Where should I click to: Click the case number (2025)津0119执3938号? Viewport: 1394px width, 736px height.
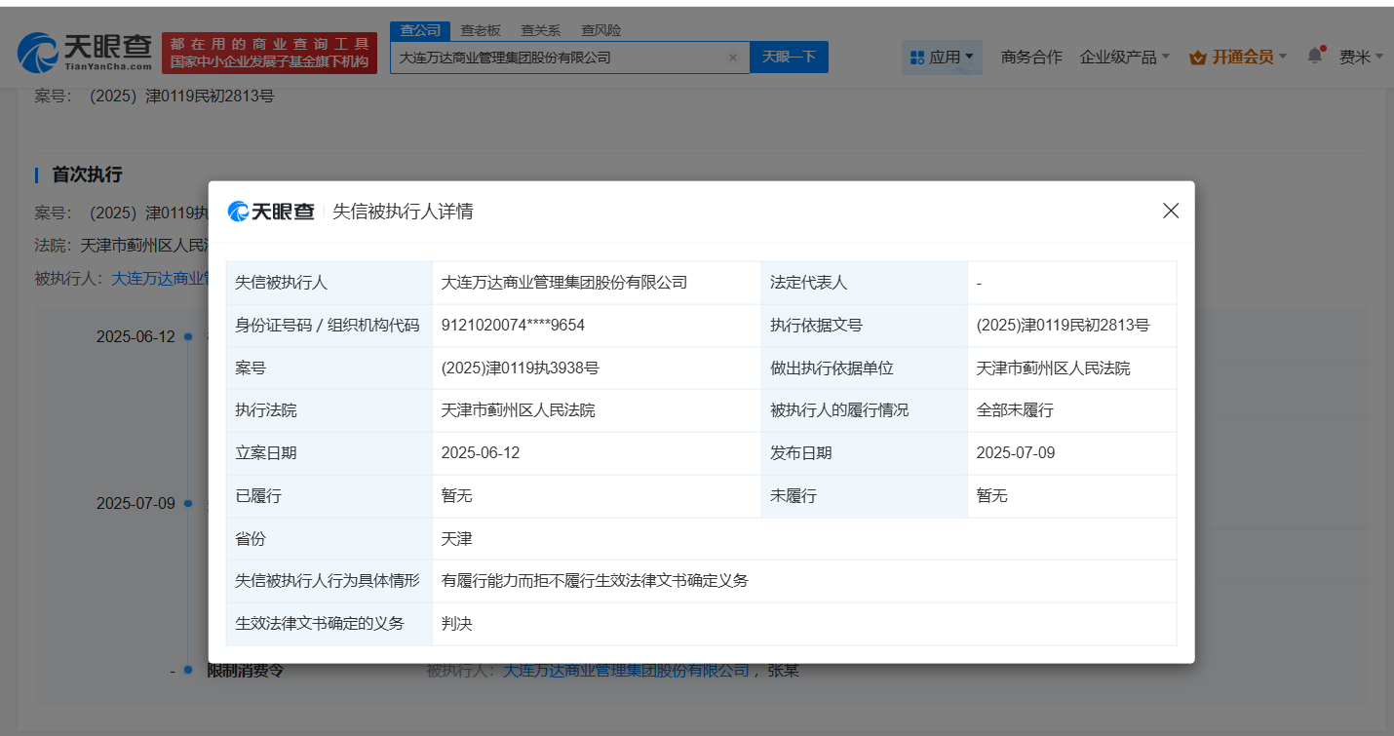tap(520, 368)
